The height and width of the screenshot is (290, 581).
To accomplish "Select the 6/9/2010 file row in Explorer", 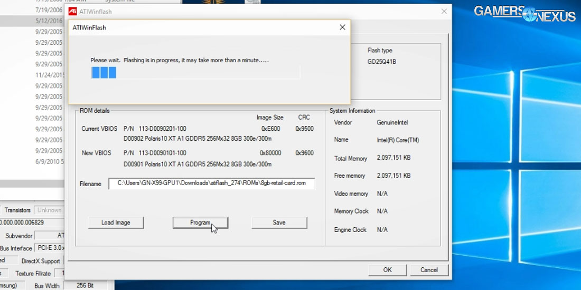I will tap(32, 162).
